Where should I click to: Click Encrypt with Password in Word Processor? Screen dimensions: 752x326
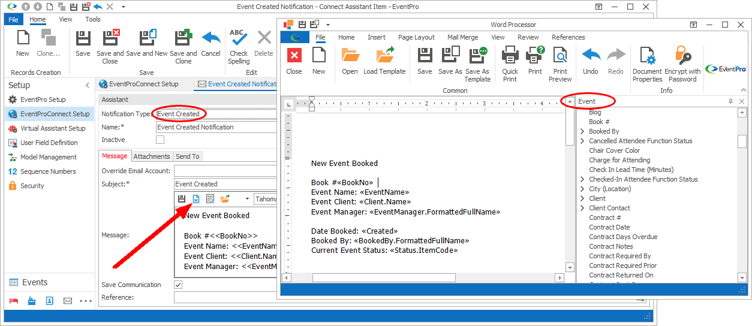pyautogui.click(x=682, y=64)
